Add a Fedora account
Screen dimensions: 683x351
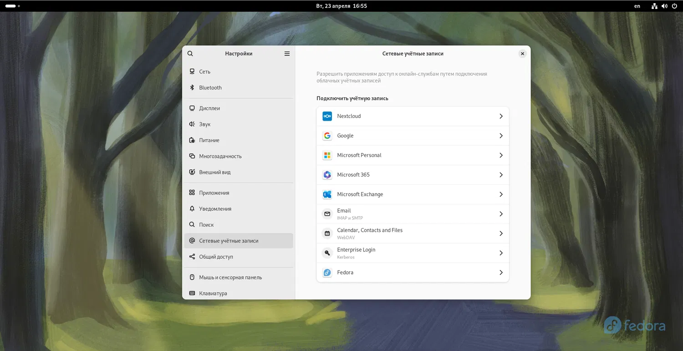pos(413,273)
